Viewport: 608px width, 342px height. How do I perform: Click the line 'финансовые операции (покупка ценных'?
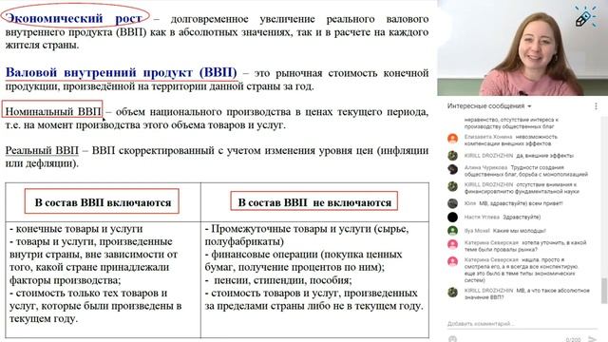304,254
